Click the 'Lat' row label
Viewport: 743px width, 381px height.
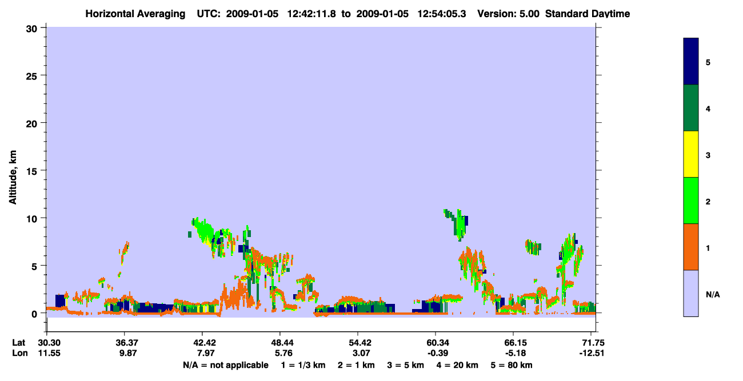[18, 343]
